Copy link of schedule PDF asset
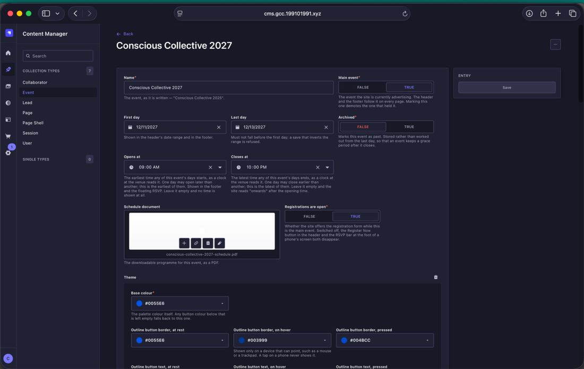This screenshot has height=369, width=584. [x=196, y=243]
